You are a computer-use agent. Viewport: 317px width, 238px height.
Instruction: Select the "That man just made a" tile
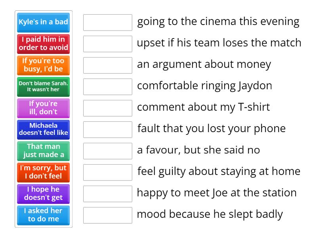pyautogui.click(x=44, y=151)
